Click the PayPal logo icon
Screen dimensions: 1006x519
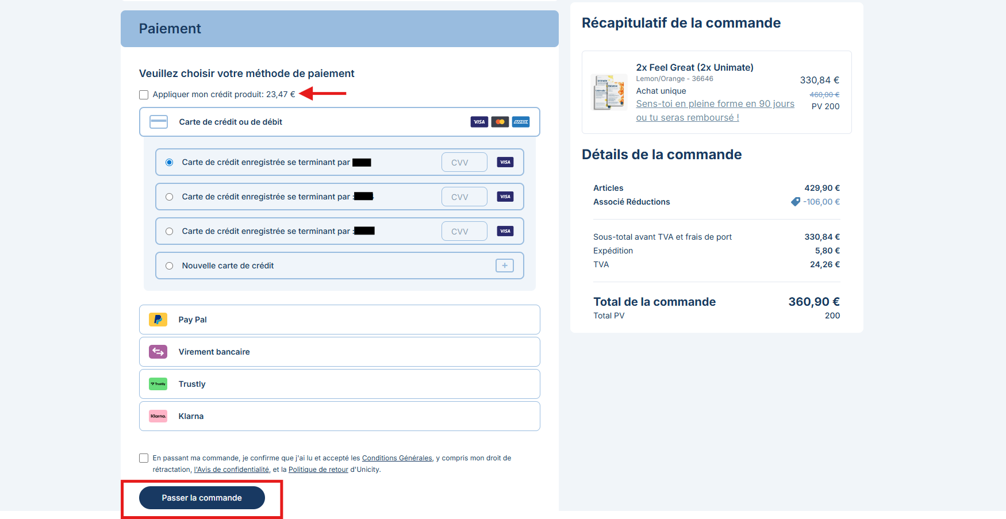point(158,320)
